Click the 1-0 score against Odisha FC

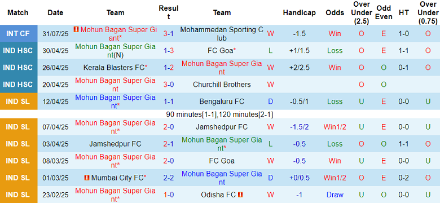coord(169,195)
